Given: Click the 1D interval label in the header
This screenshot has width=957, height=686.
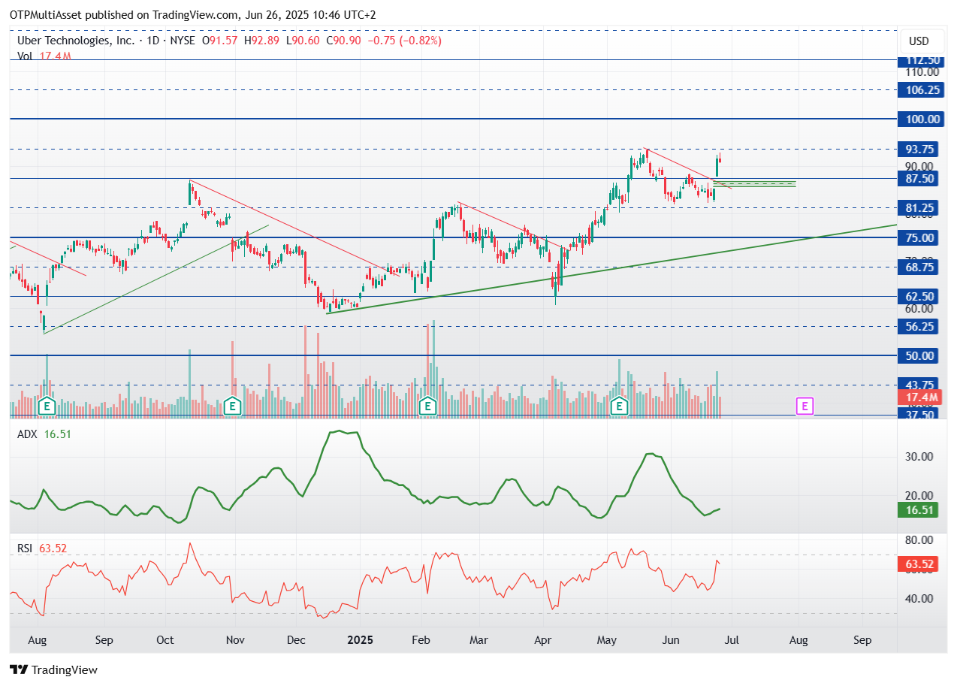Looking at the screenshot, I should [x=152, y=41].
